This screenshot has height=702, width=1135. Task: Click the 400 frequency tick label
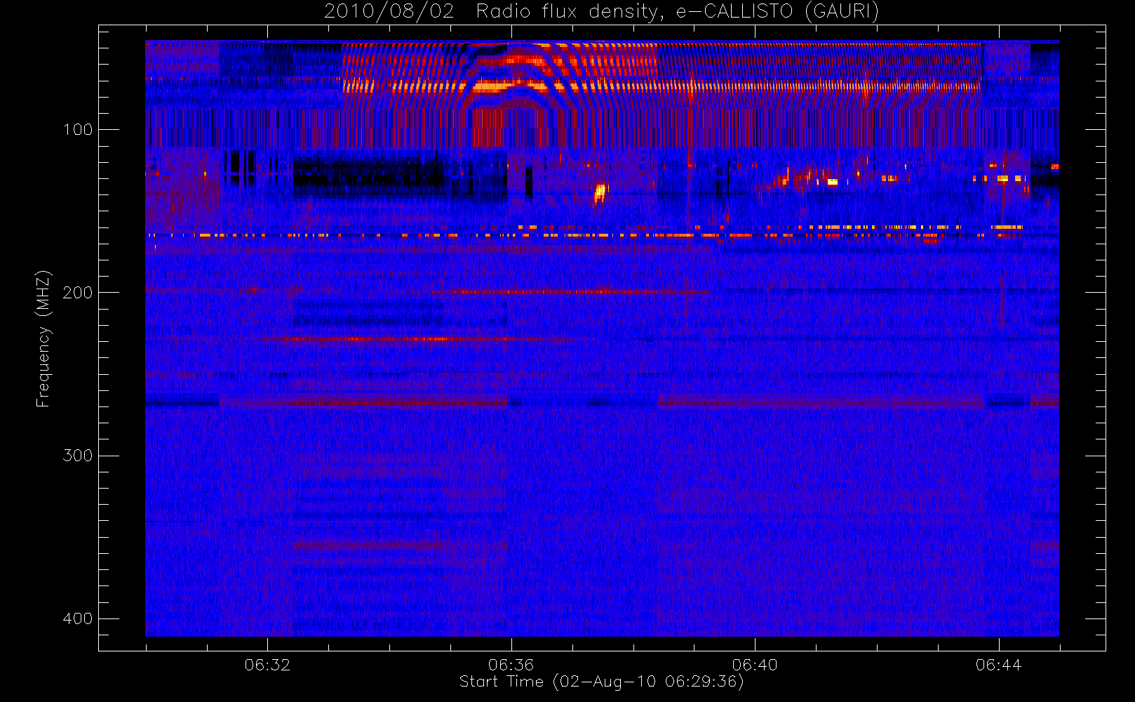coord(78,618)
